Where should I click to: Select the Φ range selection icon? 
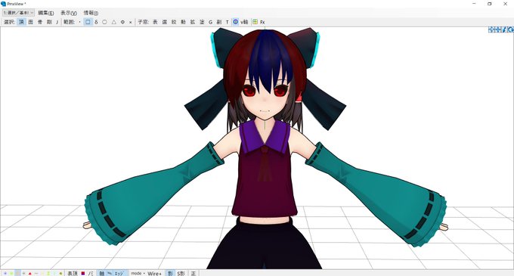click(x=122, y=22)
